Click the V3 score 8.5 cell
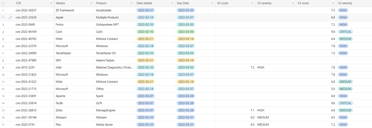This screenshot has height=128, width=372. point(316,117)
